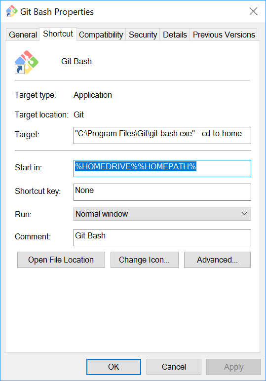Click the greyed Apply button
Image resolution: width=266 pixels, height=381 pixels.
pos(234,367)
